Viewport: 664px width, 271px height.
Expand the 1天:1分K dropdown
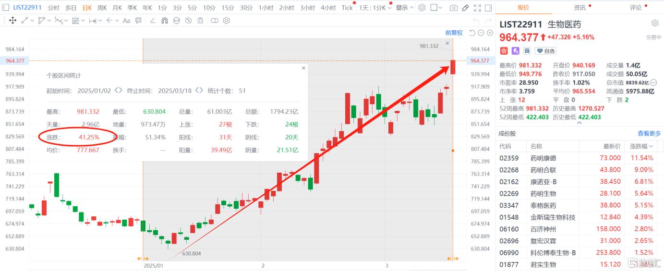pos(376,8)
